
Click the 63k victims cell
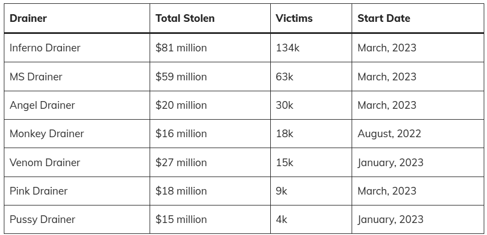[285, 77]
